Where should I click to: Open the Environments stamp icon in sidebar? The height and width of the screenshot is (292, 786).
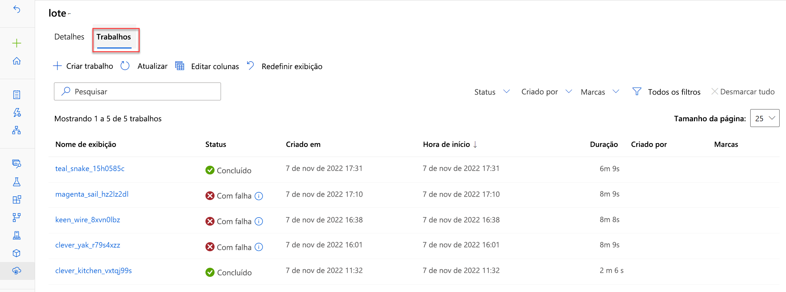coord(17,235)
